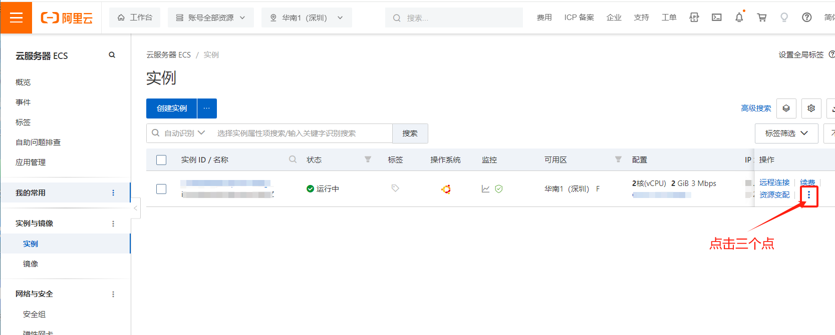Screen dimensions: 835x335
Task: Open the orange hamburger main menu
Action: pyautogui.click(x=16, y=17)
